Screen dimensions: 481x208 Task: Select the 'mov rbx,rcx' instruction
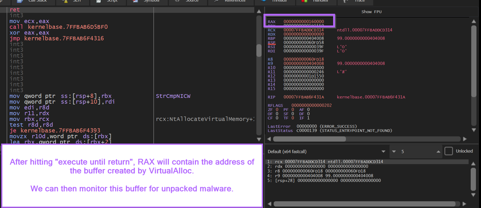[29, 119]
